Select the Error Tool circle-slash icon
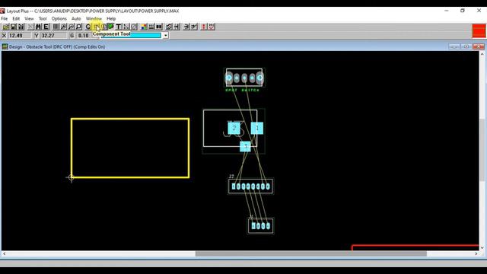 click(x=134, y=27)
